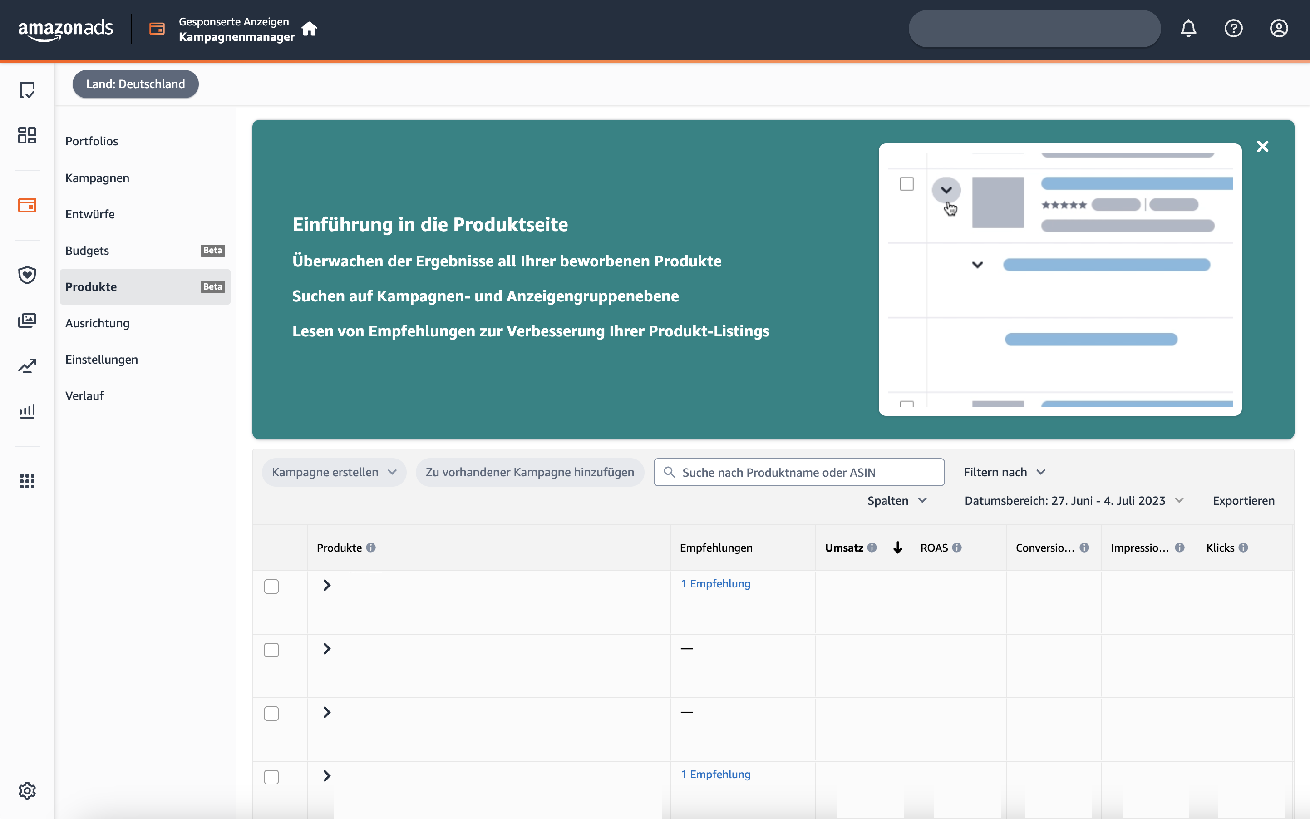Click the ROAS column header

(x=934, y=548)
